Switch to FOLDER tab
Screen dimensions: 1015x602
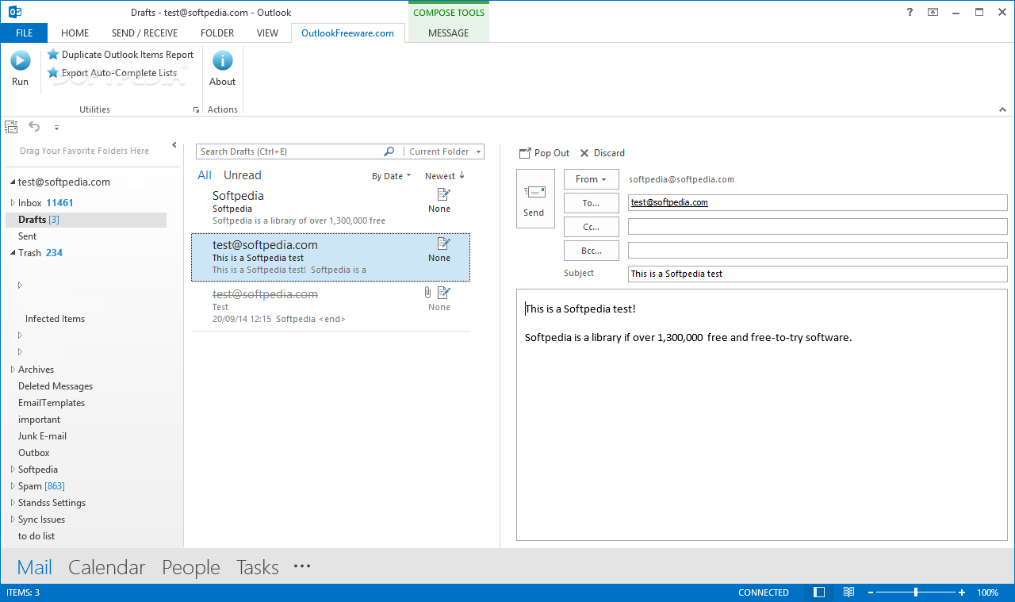point(217,33)
